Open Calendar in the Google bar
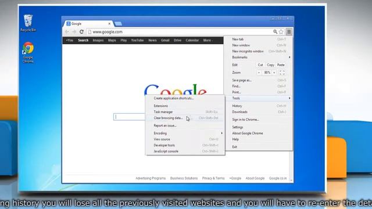Image resolution: width=372 pixels, height=209 pixels. 192,40
